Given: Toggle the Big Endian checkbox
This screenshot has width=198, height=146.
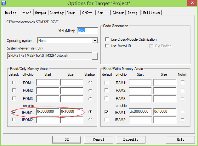Looking at the screenshot, I should [x=151, y=46].
